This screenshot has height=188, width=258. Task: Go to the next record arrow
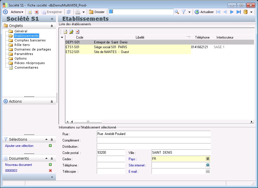tap(232, 12)
